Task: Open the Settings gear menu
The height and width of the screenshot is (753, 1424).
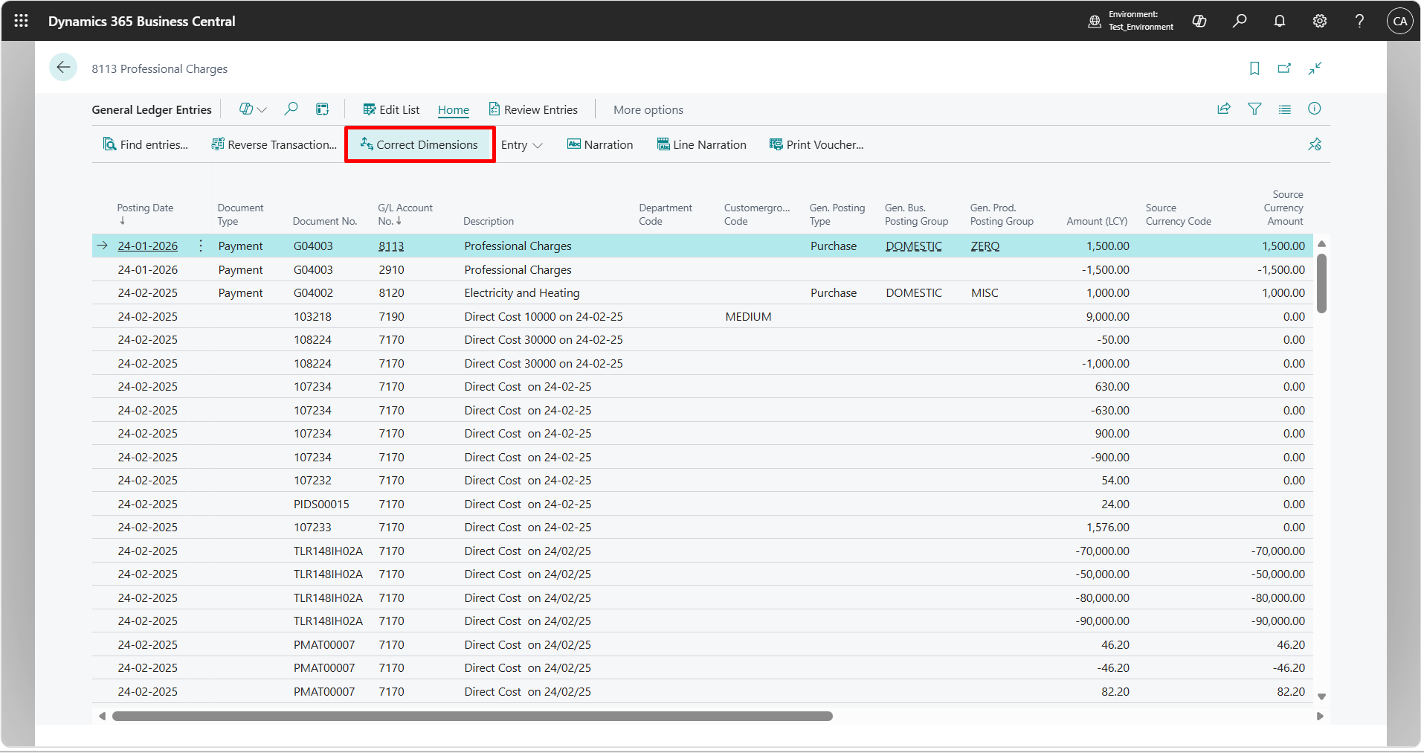Action: pos(1320,21)
